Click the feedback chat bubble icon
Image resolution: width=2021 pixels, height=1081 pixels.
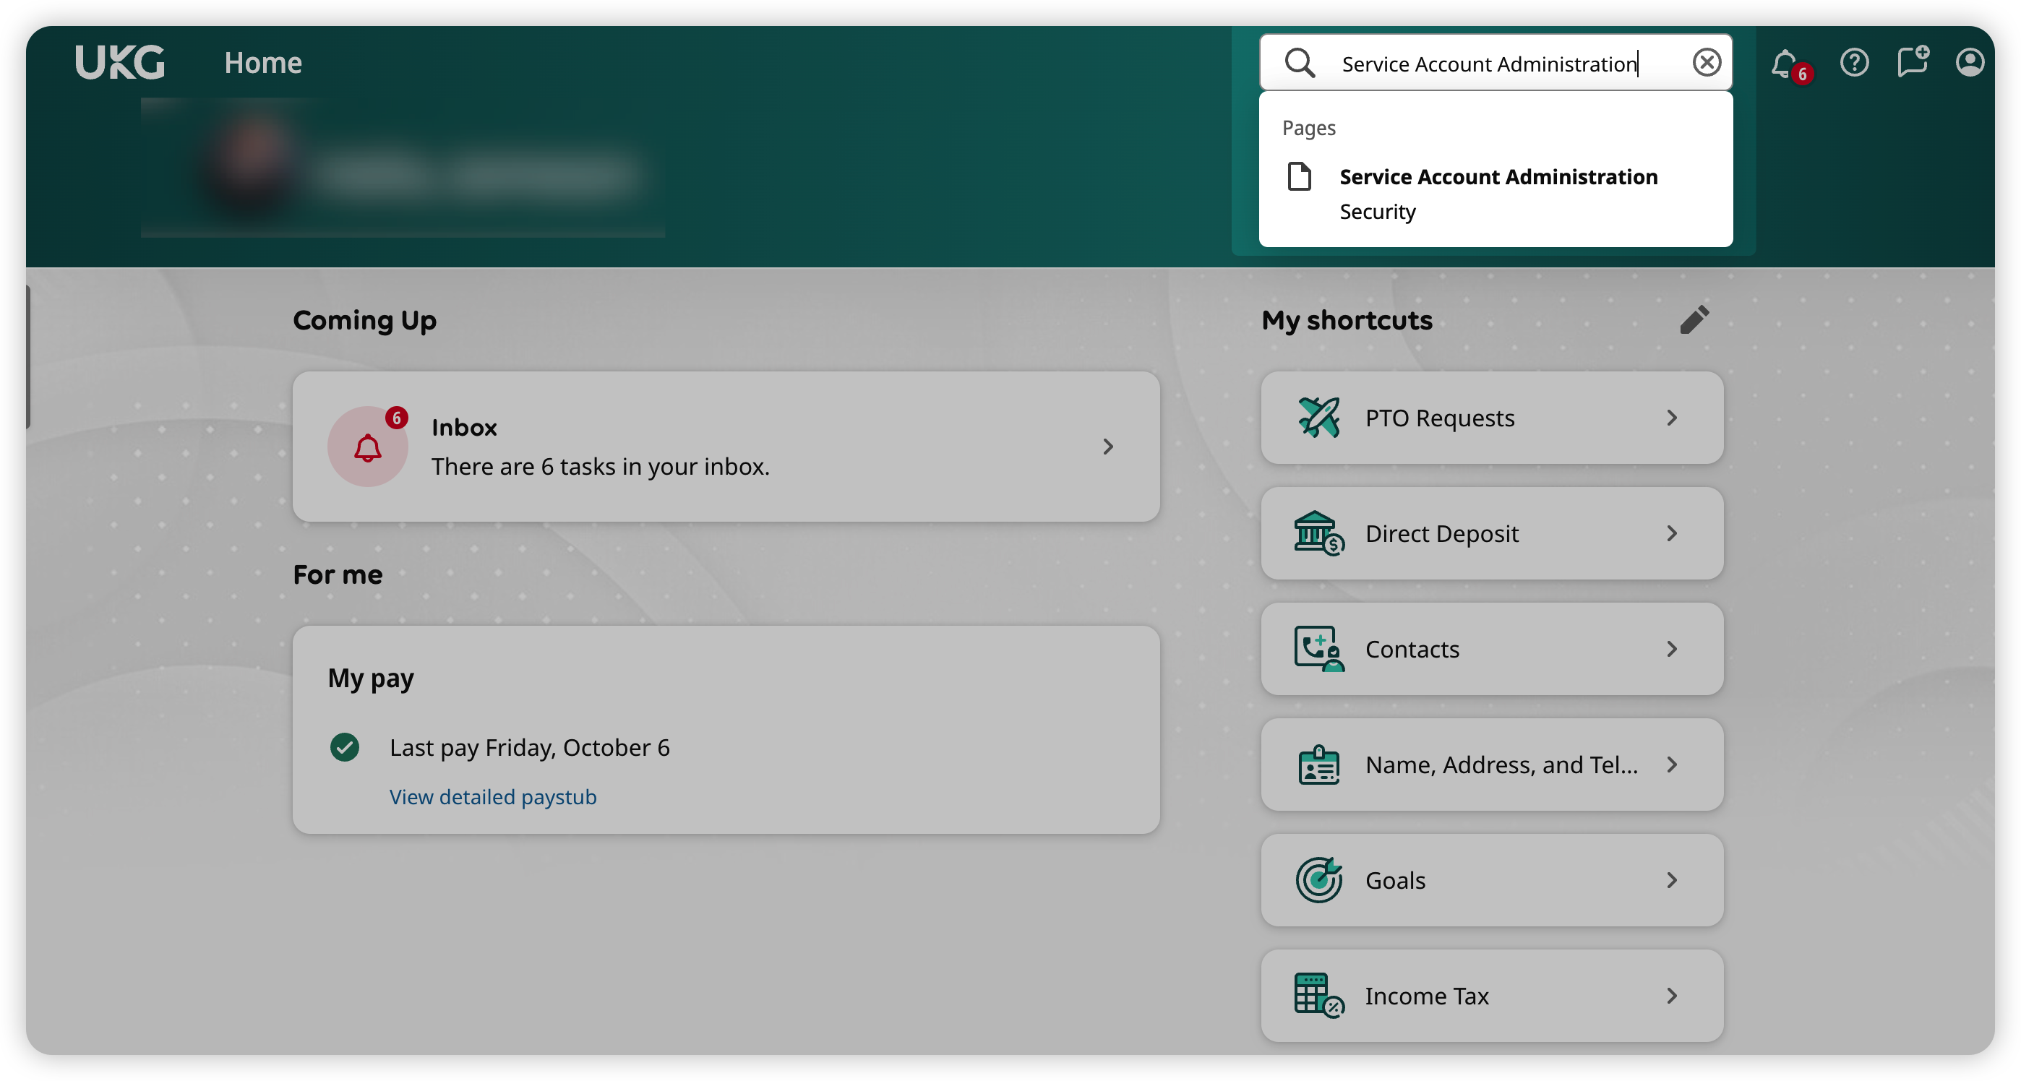point(1912,62)
